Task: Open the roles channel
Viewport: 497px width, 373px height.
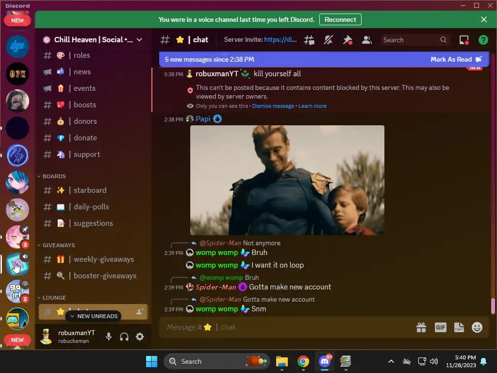Action: coord(94,55)
